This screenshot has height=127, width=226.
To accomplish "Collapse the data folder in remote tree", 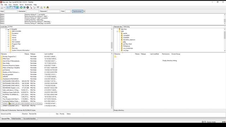I will tap(117, 31).
